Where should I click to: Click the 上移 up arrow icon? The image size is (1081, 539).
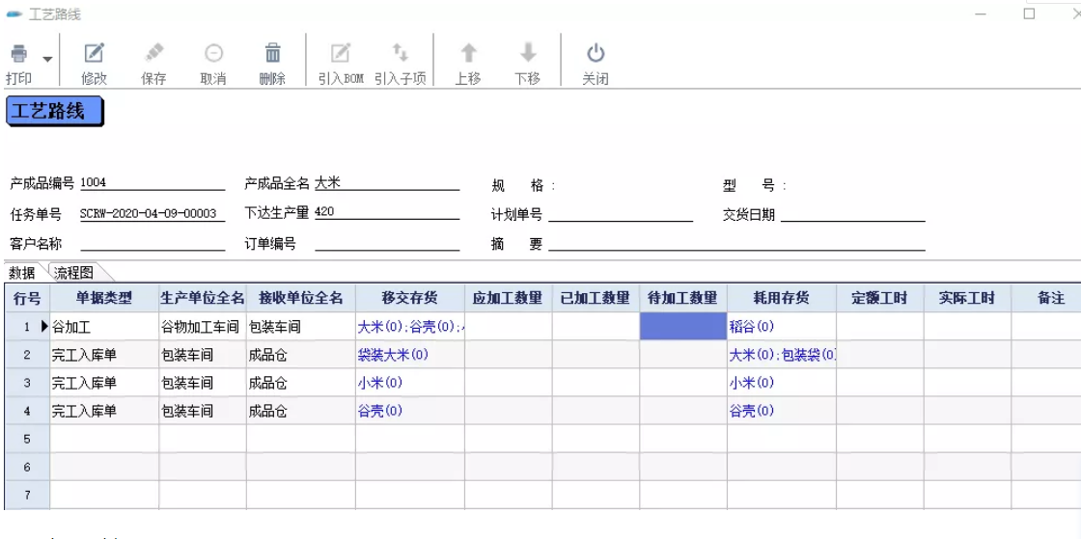pos(468,54)
